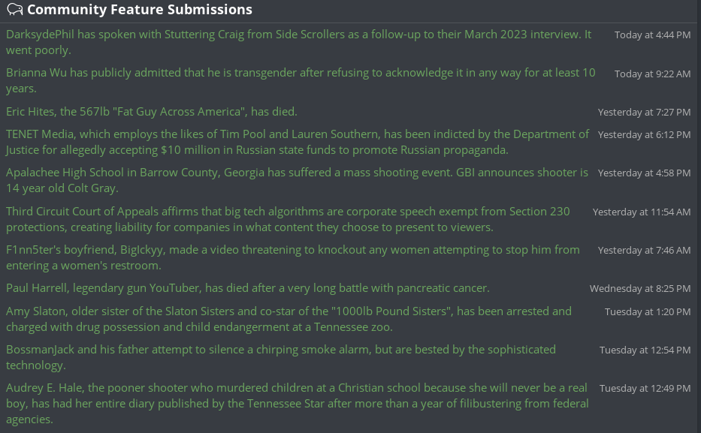This screenshot has height=433, width=701.
Task: Select the "Yesterday at 11:54 AM" timestamp
Action: tap(641, 212)
